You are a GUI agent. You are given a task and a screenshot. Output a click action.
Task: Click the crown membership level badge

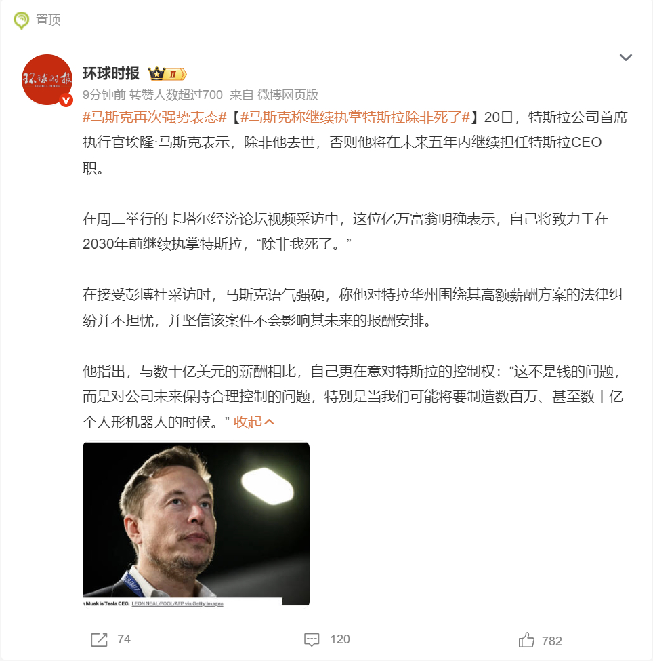point(167,74)
